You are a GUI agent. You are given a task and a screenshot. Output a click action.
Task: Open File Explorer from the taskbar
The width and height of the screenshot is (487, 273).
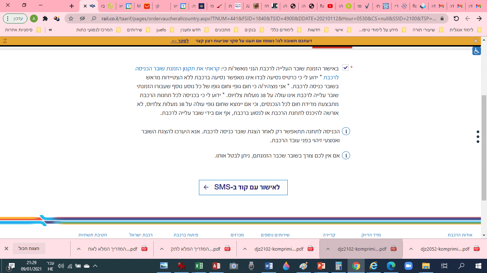point(426,266)
